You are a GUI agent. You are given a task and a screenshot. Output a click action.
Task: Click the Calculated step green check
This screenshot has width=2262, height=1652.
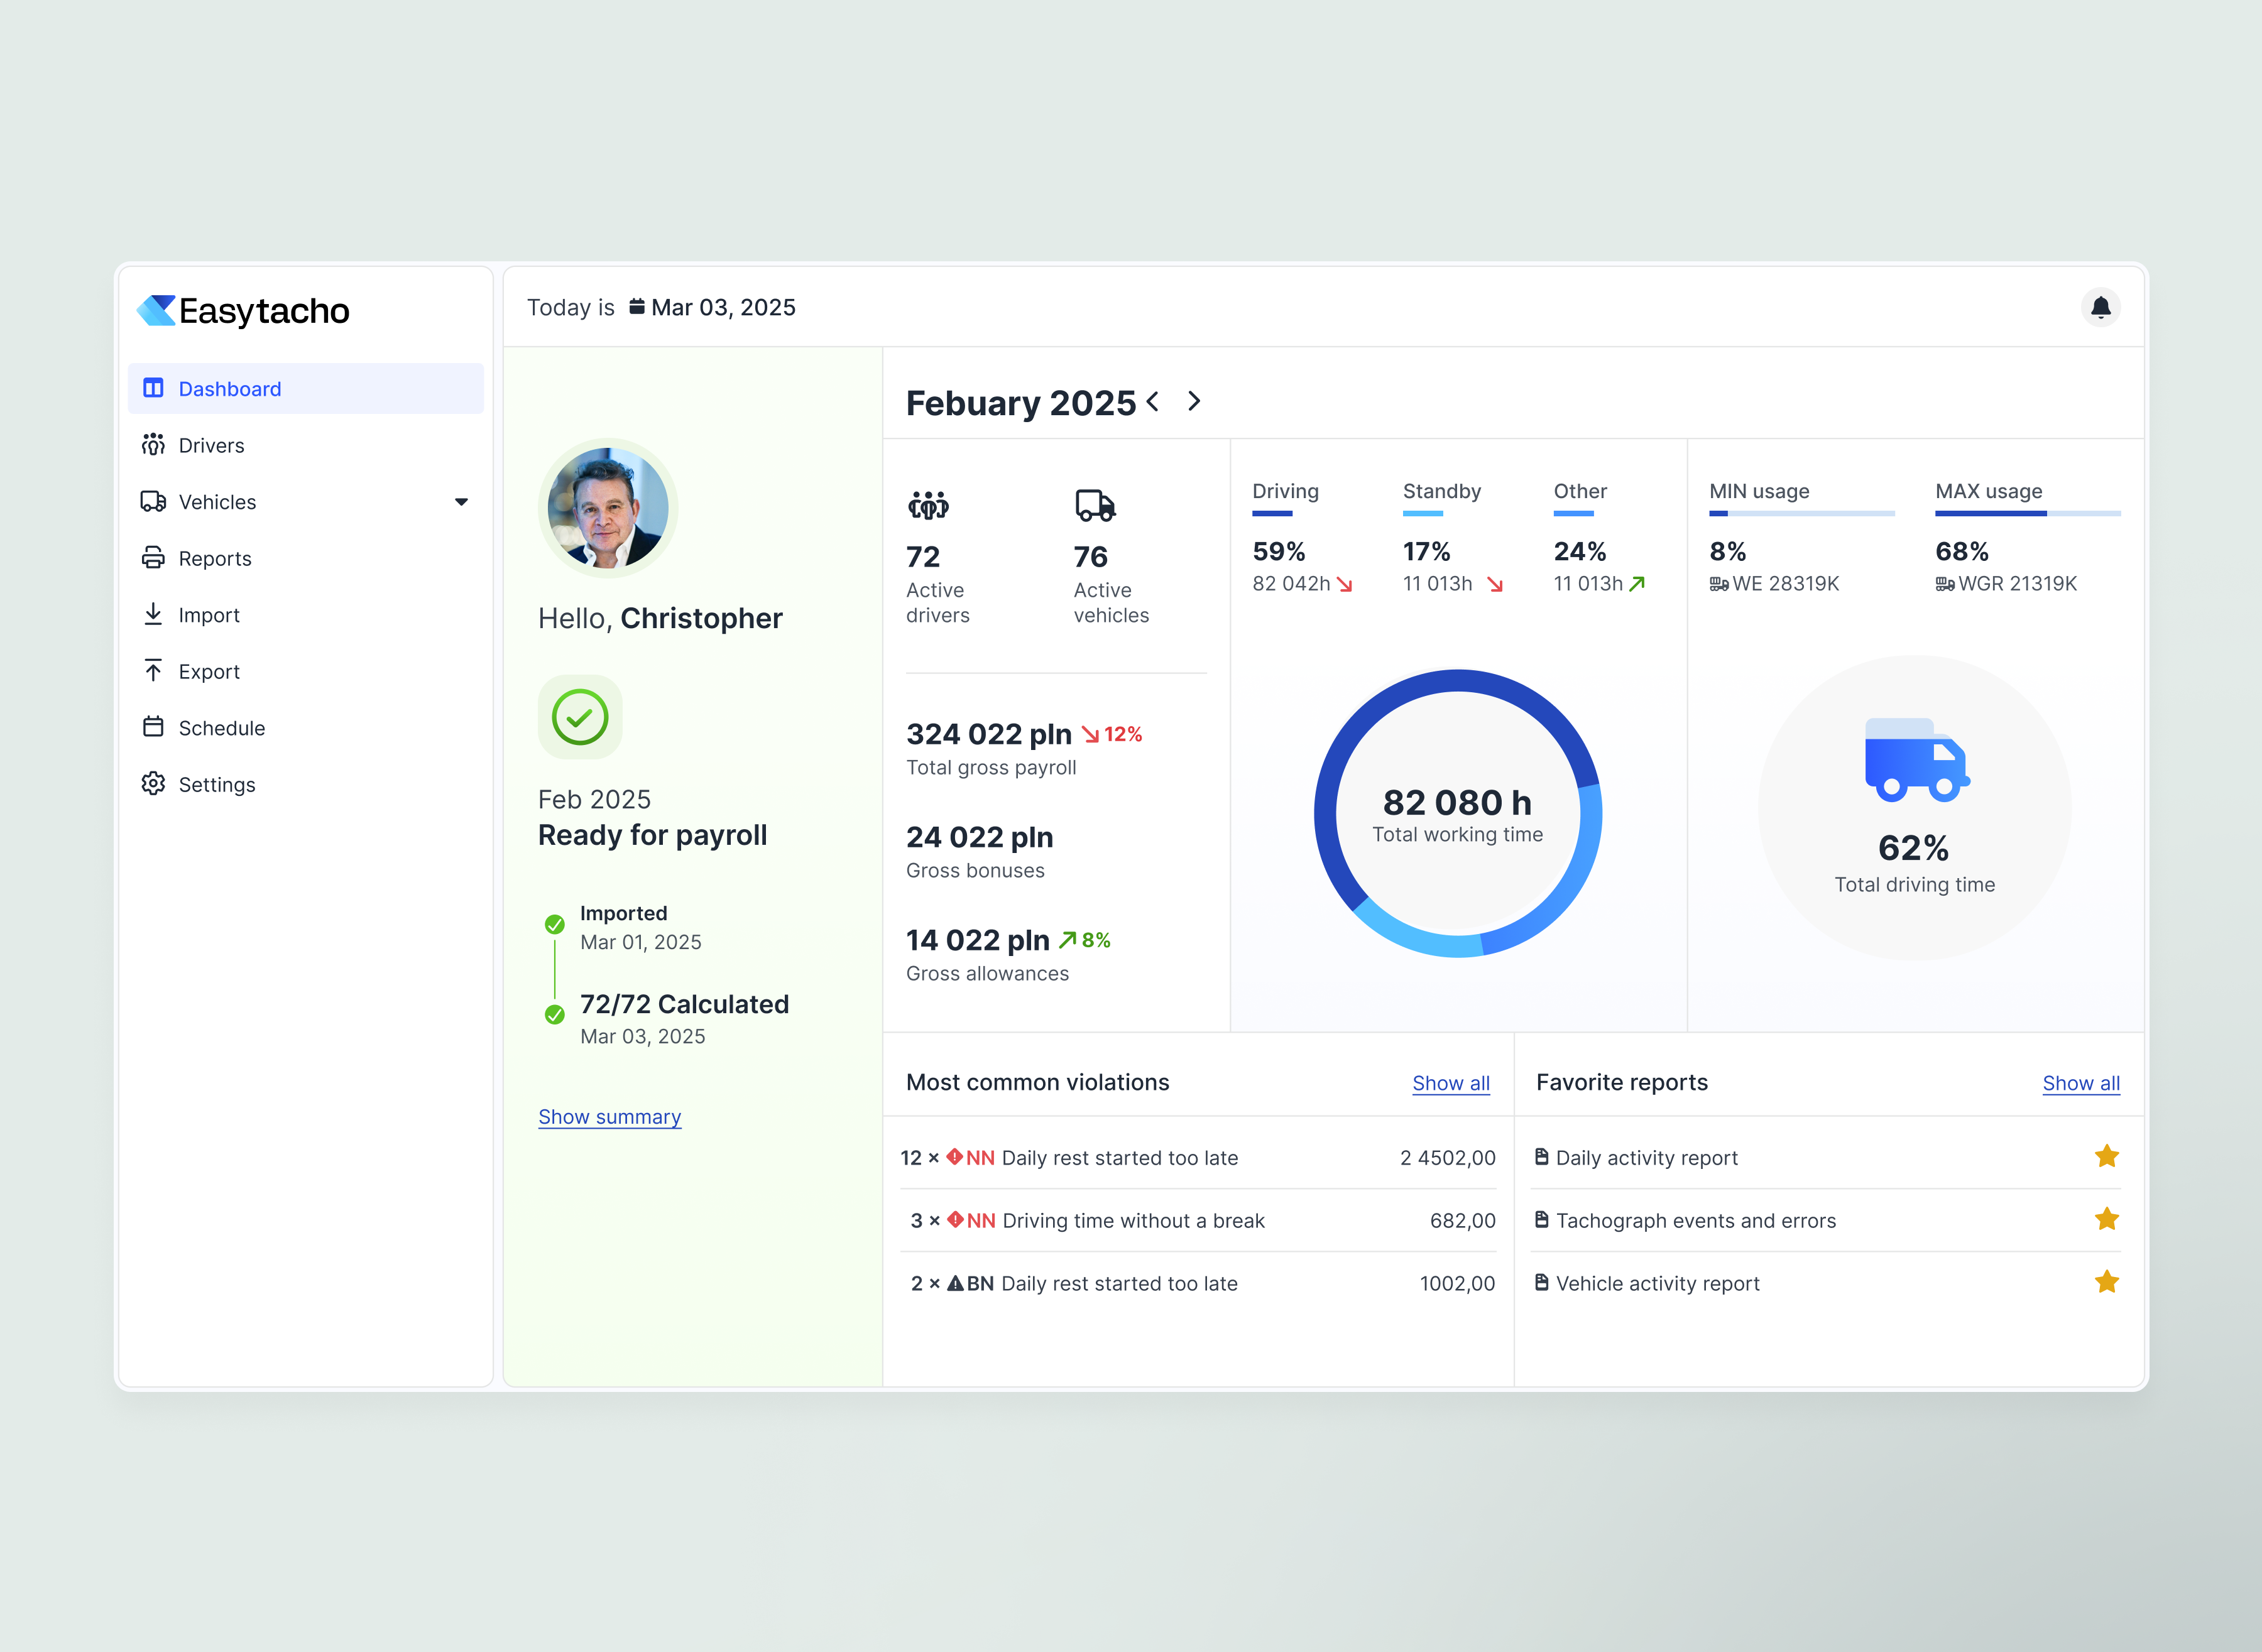[554, 1015]
